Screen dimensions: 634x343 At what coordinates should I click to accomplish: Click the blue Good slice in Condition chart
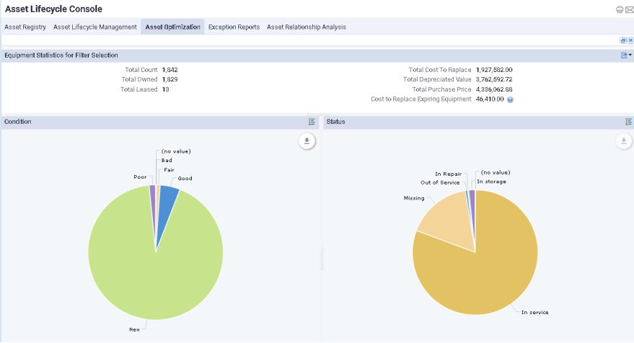pyautogui.click(x=168, y=200)
